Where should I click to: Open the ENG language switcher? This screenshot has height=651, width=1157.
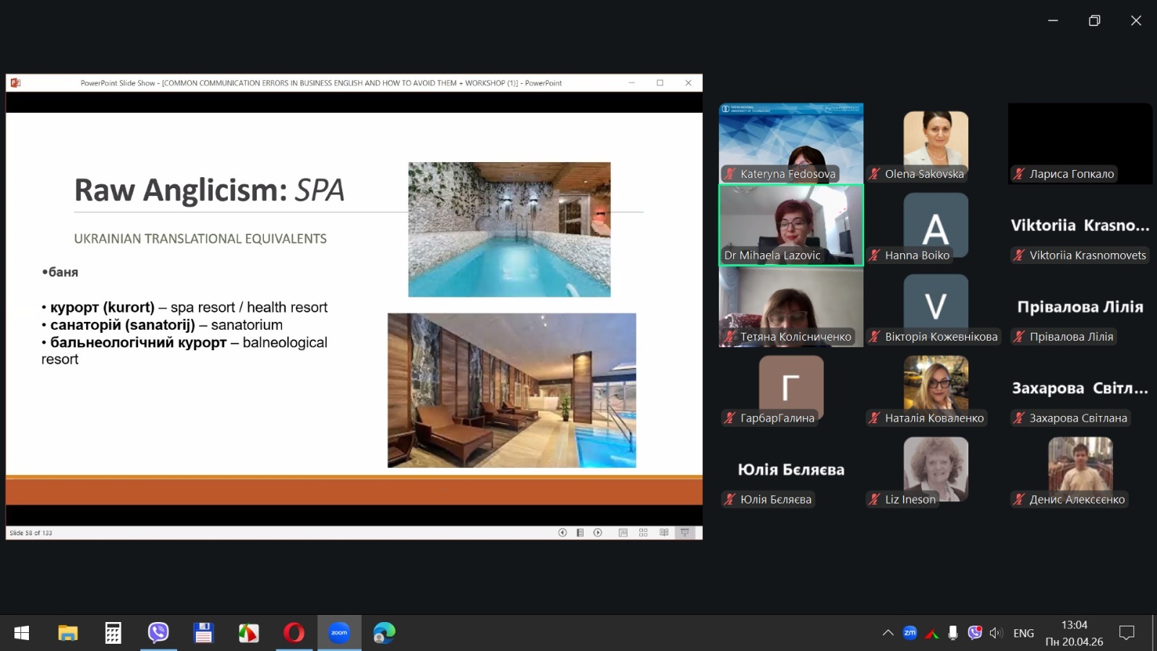(1023, 633)
